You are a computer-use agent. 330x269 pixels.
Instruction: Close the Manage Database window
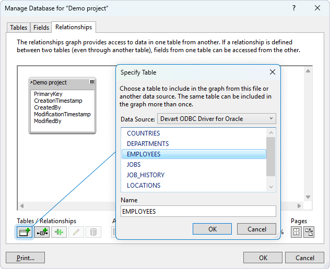[317, 8]
